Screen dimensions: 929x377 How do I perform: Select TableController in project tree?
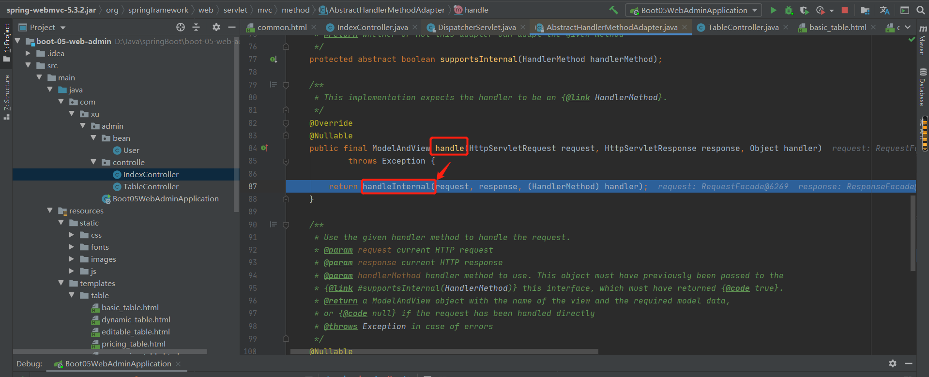pos(151,186)
